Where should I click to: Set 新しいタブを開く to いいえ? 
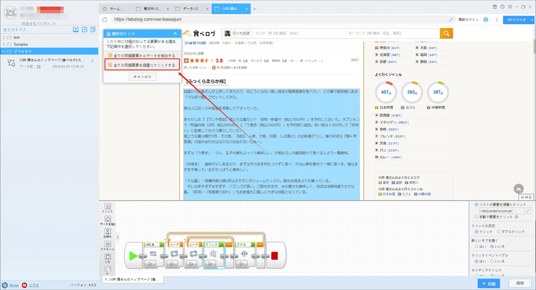click(492, 246)
